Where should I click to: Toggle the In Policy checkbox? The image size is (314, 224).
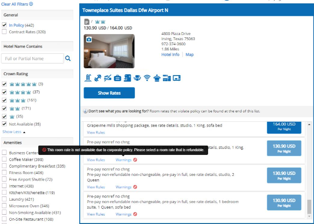(x=4, y=25)
